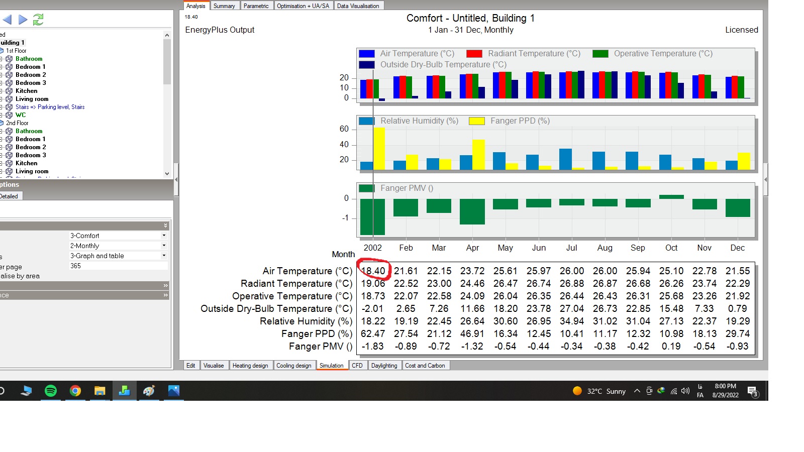Select the 2nd Floor tree node
The height and width of the screenshot is (452, 804).
point(17,123)
